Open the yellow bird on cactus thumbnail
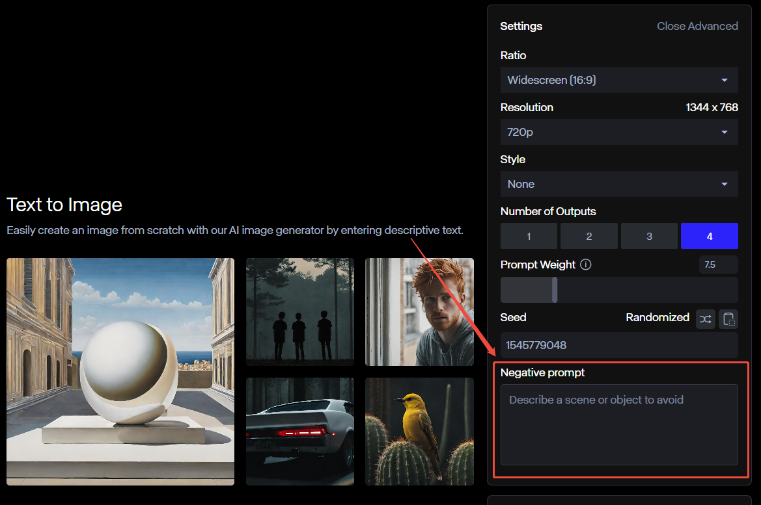 [x=419, y=432]
